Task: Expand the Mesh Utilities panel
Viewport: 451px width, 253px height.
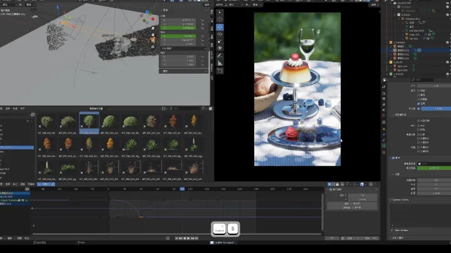Action: 391,230
